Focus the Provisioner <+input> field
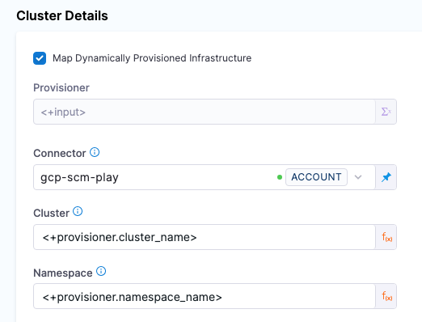The height and width of the screenshot is (322, 422). click(205, 112)
